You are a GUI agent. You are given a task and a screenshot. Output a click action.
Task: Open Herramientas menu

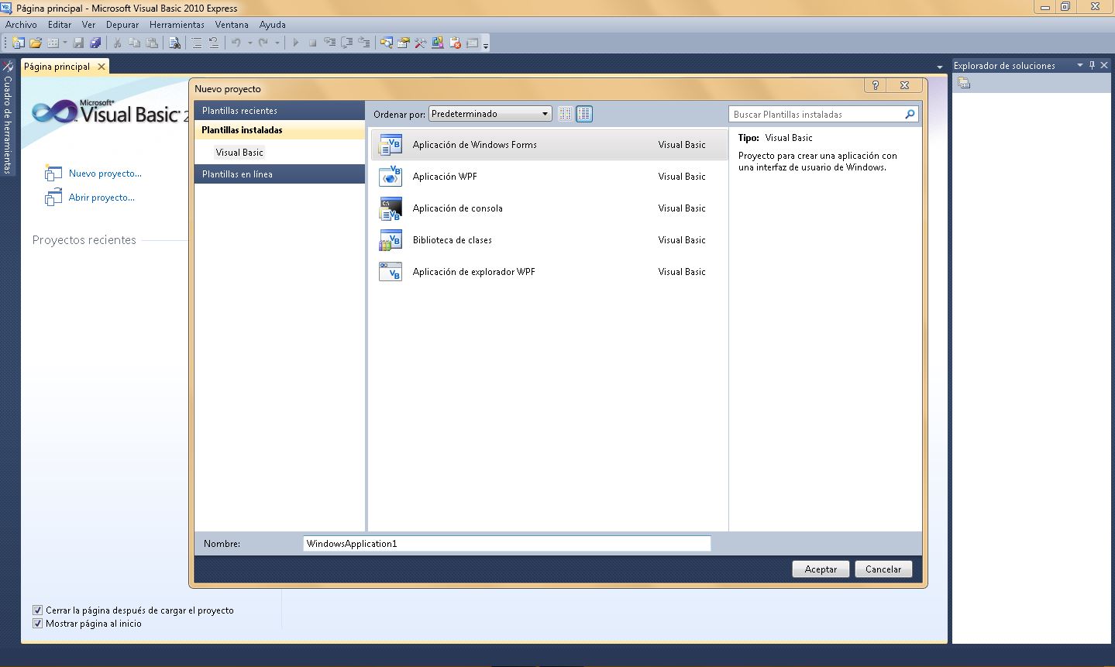(177, 25)
